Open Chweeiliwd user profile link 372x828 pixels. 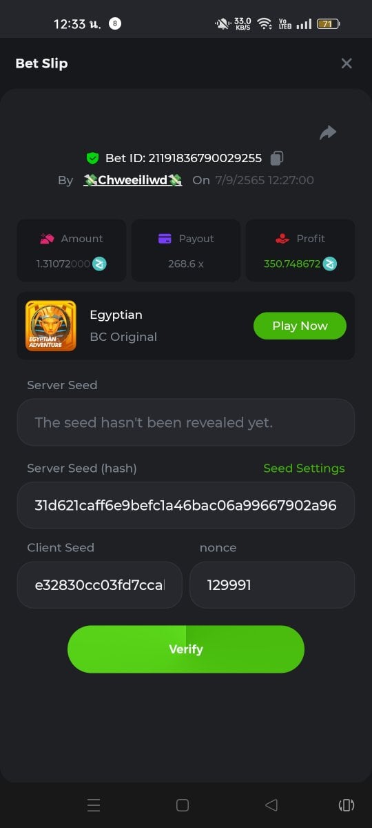[133, 180]
